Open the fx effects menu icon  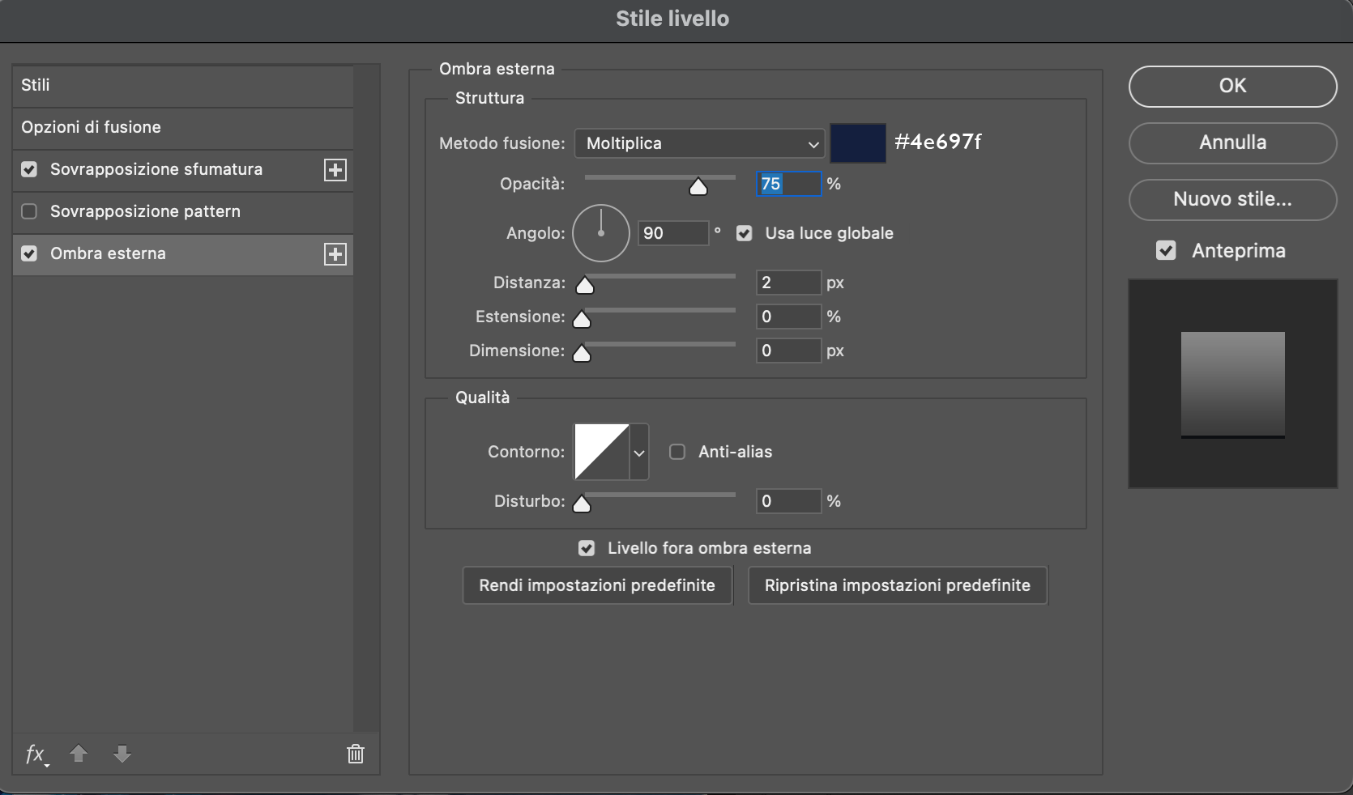(36, 755)
